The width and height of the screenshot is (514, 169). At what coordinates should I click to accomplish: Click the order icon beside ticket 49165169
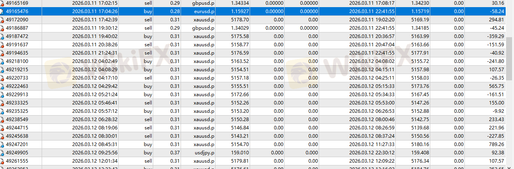coord(2,3)
